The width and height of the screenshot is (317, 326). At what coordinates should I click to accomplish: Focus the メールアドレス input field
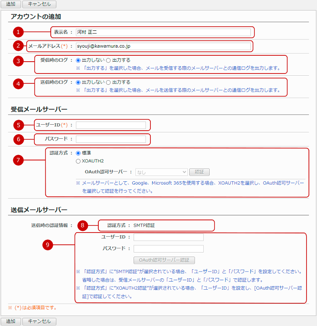click(163, 46)
